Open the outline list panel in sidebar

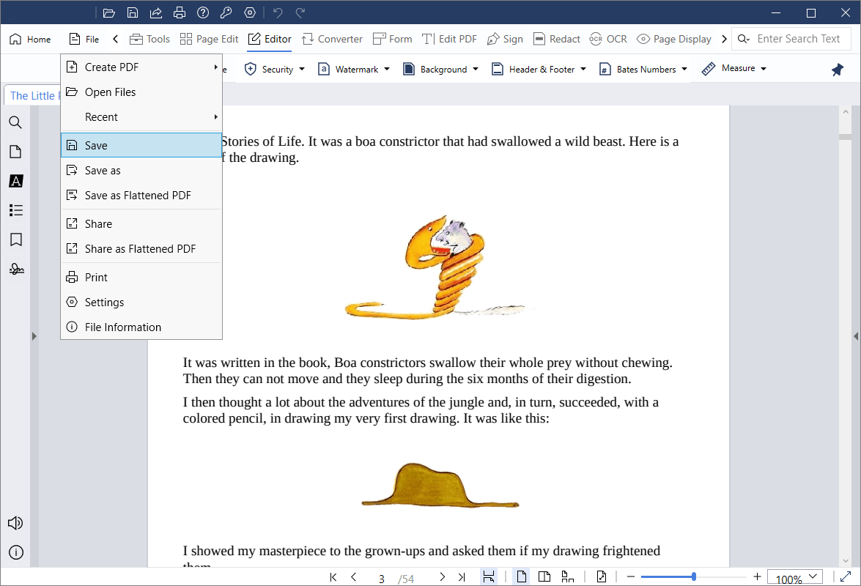16,210
